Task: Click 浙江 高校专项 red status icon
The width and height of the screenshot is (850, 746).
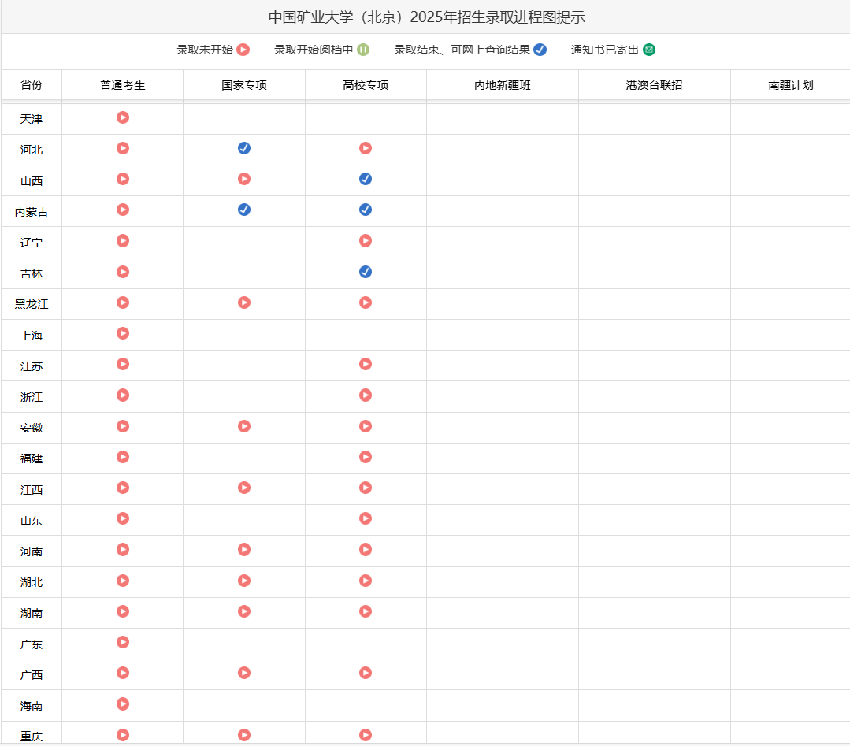Action: pos(366,395)
